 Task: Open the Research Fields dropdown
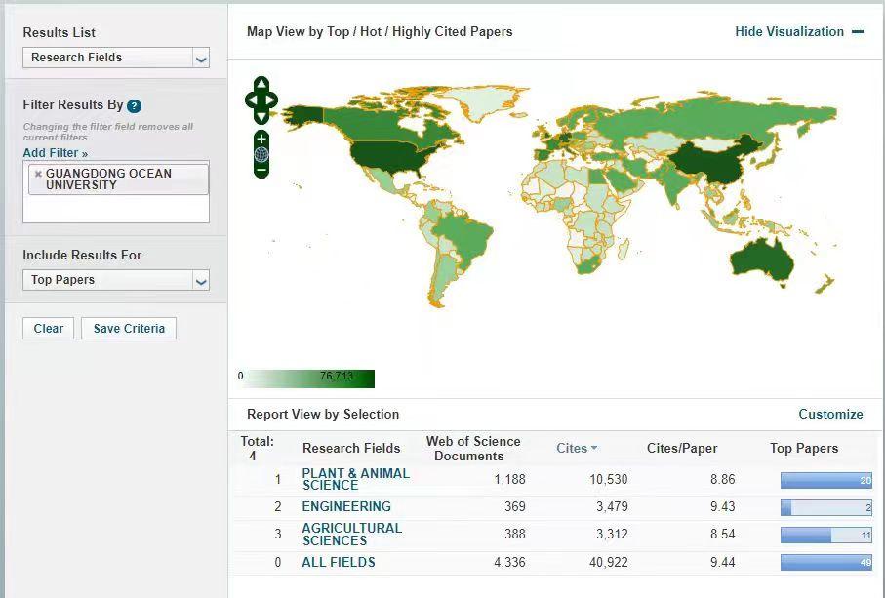[x=200, y=59]
